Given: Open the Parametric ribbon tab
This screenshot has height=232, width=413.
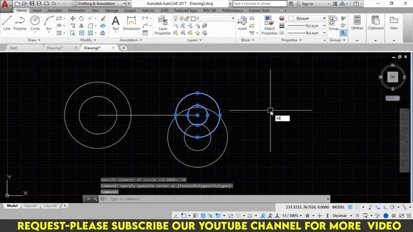Looking at the screenshot, I should tap(77, 10).
